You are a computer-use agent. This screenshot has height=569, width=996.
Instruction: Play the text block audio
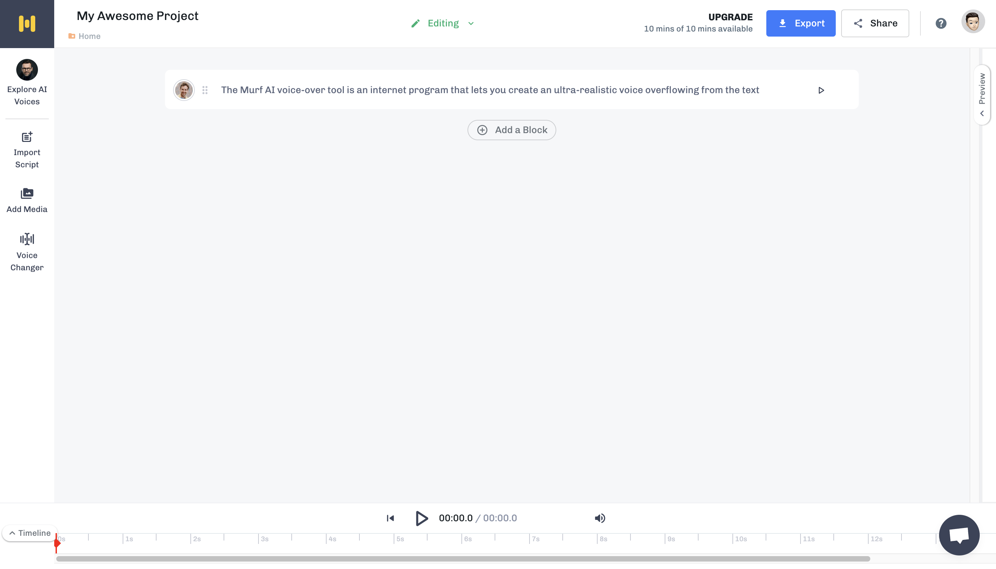(821, 90)
